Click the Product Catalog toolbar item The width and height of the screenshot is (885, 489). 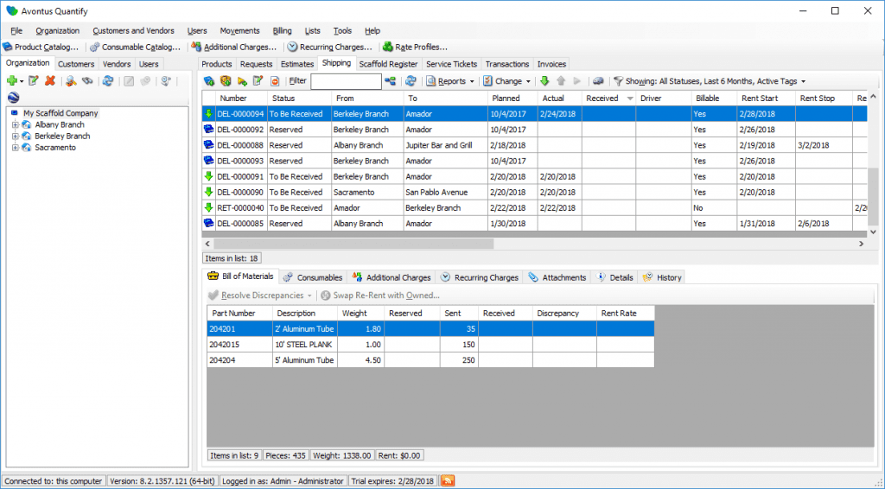pos(41,47)
